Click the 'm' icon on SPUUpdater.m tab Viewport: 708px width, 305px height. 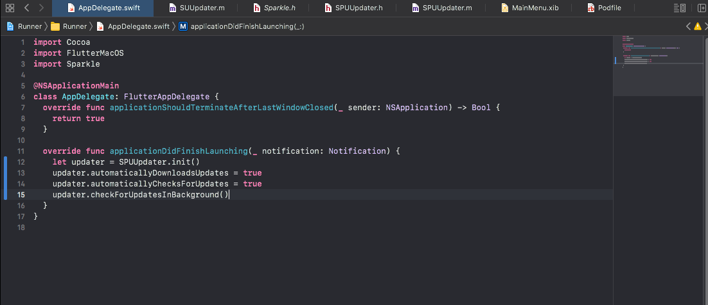[x=416, y=8]
